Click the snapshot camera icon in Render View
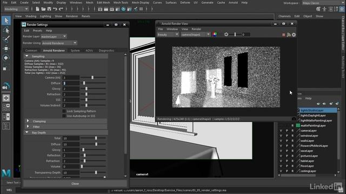The image size is (346, 194). click(x=294, y=119)
